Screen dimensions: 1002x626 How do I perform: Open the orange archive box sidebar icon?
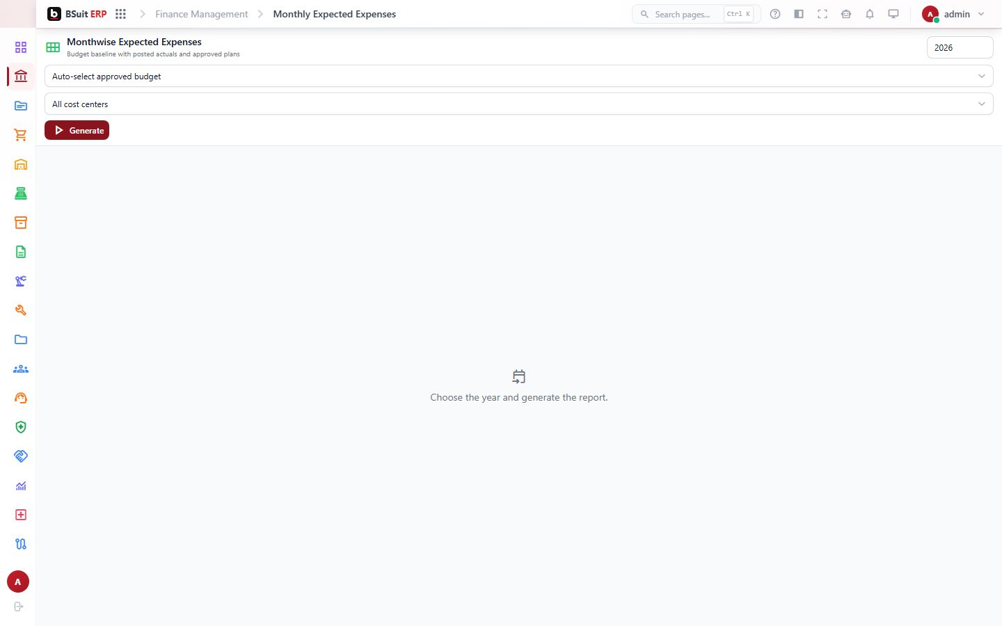pyautogui.click(x=21, y=223)
